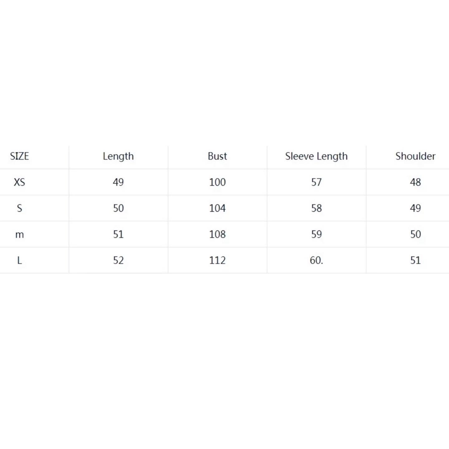Click the XS Length value 49
The height and width of the screenshot is (449, 449).
[x=118, y=182]
